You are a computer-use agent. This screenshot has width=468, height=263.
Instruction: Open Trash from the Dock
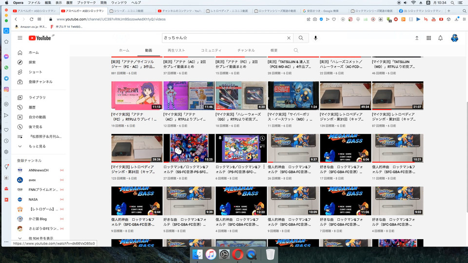[270, 254]
